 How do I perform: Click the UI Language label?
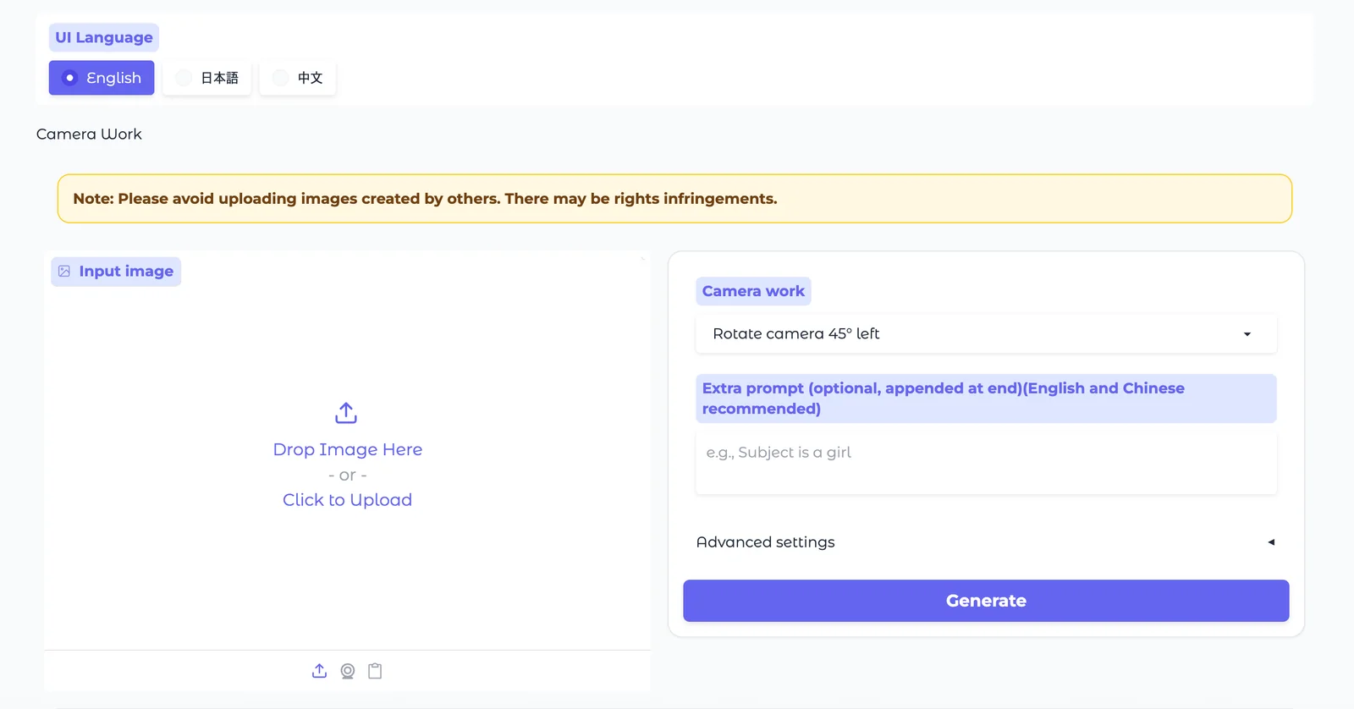point(104,37)
